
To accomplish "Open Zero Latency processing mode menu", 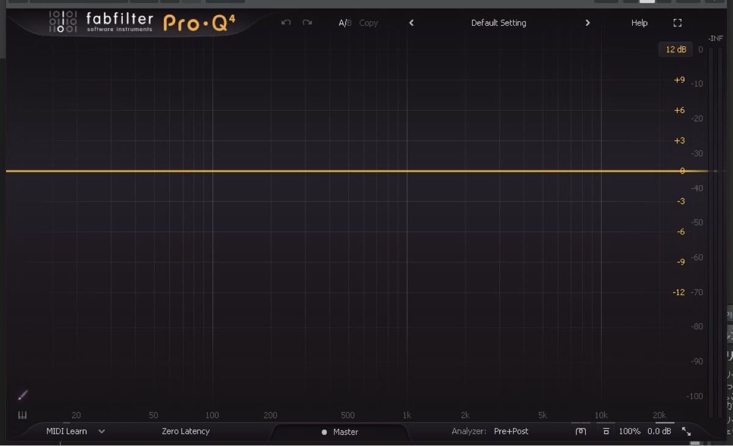I will pos(186,431).
